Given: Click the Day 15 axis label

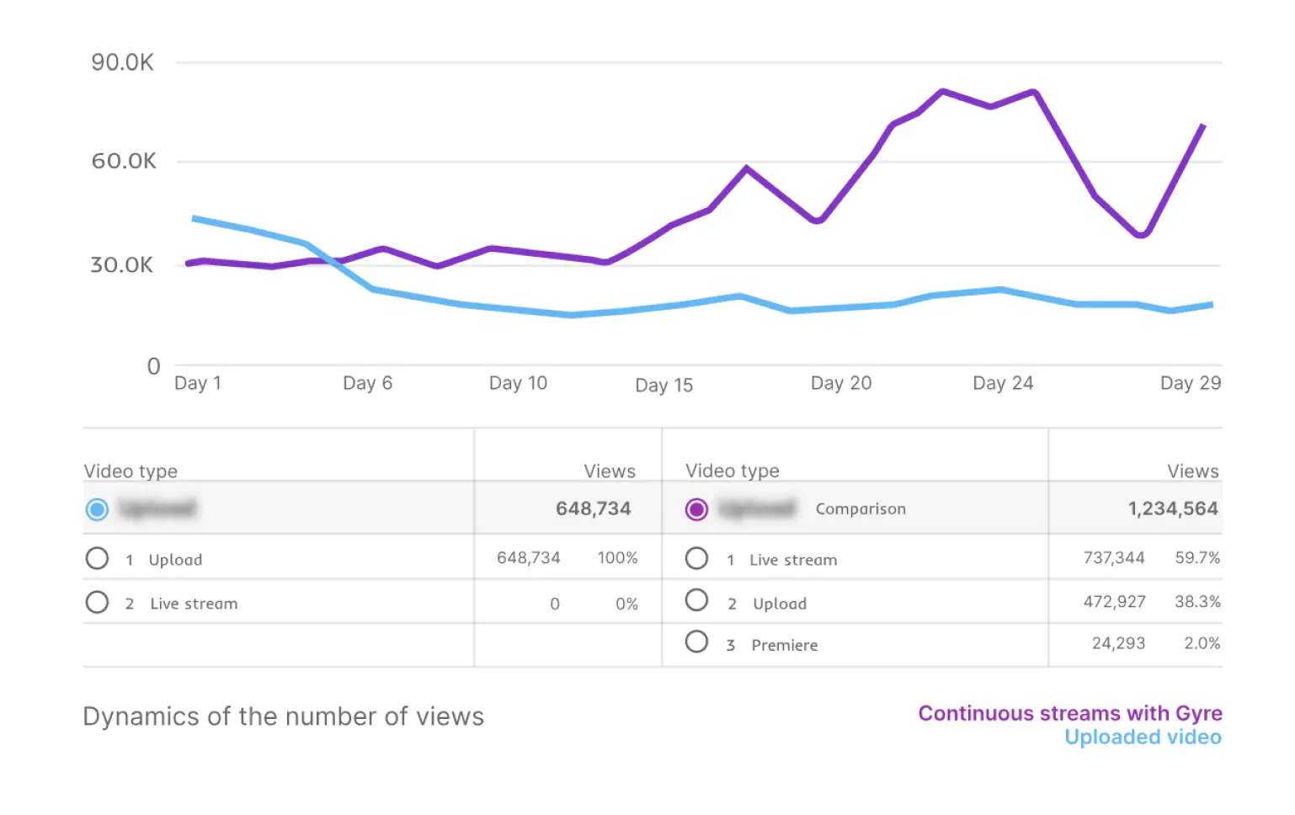Looking at the screenshot, I should click(x=663, y=386).
